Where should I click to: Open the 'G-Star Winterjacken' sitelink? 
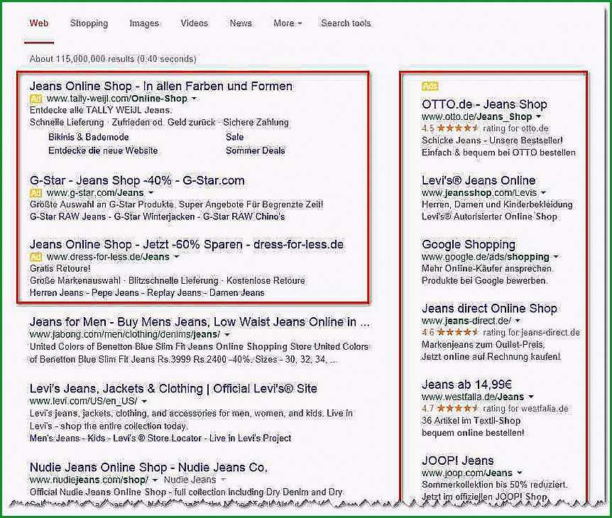click(154, 217)
